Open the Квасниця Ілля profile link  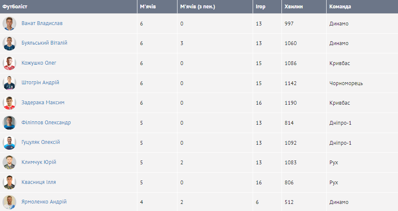38,182
